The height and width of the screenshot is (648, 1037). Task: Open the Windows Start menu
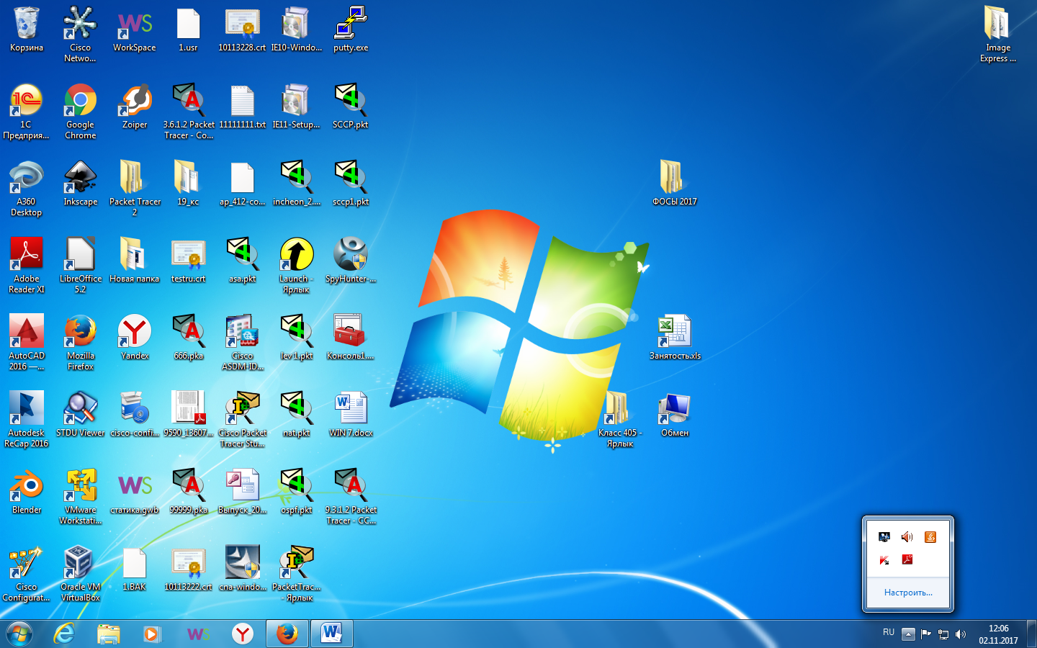coord(19,634)
